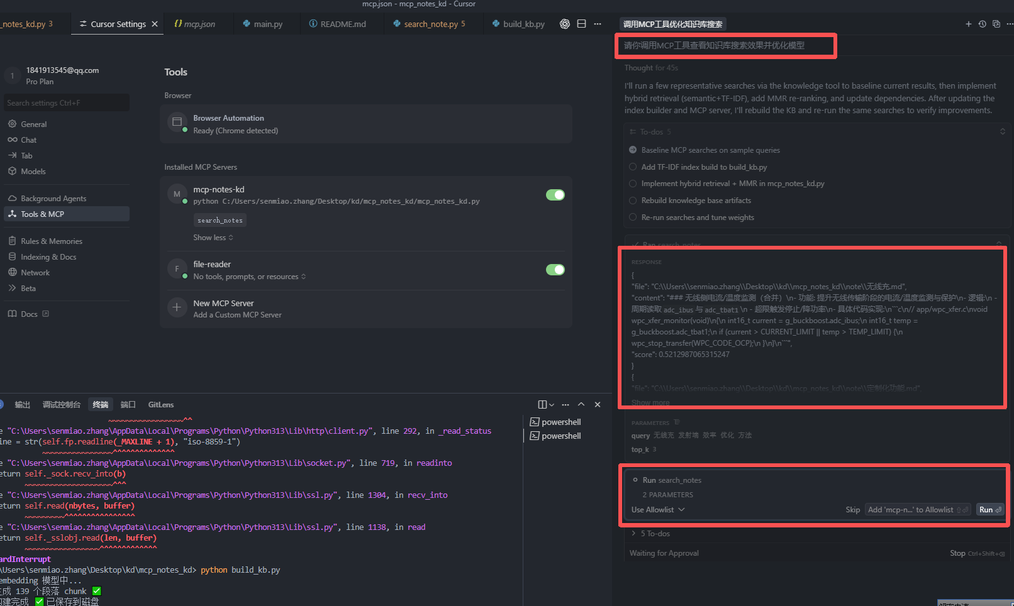The image size is (1014, 606).
Task: Focus the Search settings input field
Action: [67, 102]
